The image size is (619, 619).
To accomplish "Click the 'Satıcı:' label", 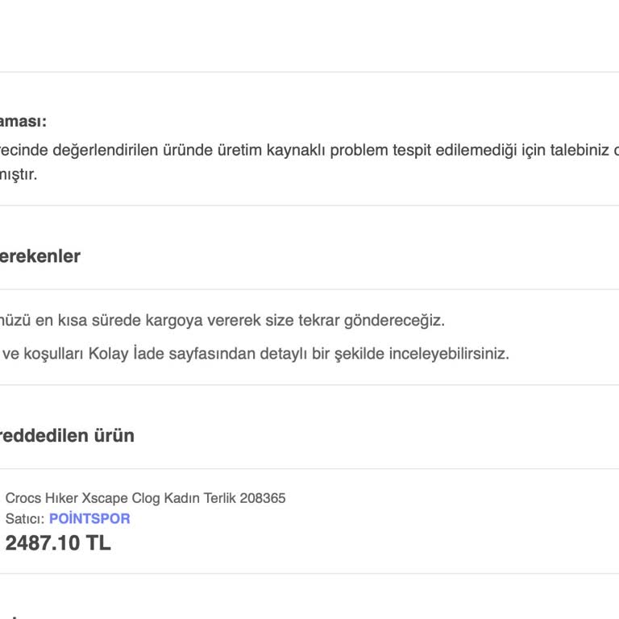I will click(25, 519).
